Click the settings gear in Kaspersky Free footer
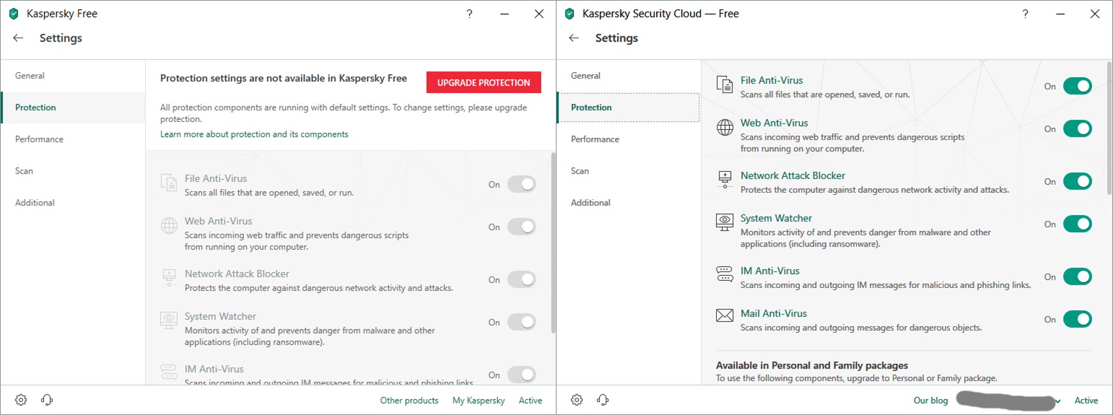The height and width of the screenshot is (415, 1113). click(21, 400)
